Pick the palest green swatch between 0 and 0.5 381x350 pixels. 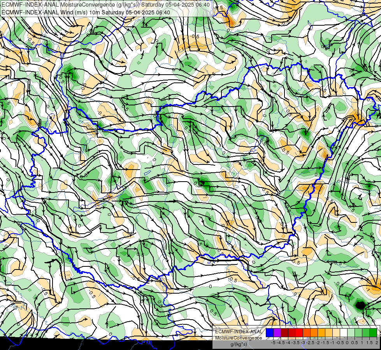(x=351, y=333)
